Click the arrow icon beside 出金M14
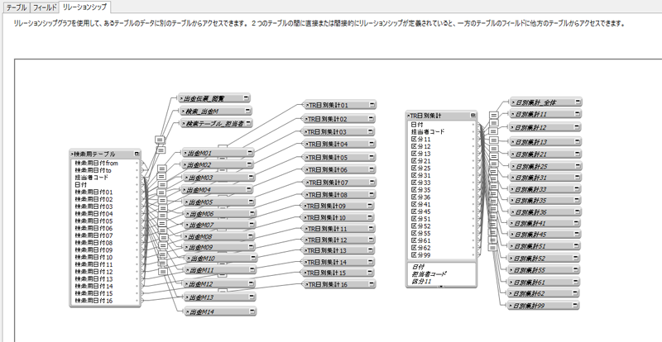The image size is (662, 342). pos(188,312)
